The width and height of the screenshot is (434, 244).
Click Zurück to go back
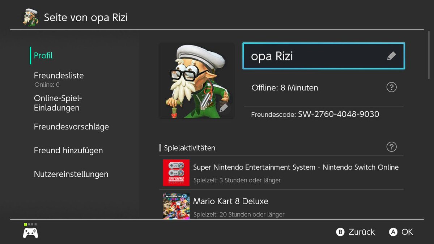[362, 232]
